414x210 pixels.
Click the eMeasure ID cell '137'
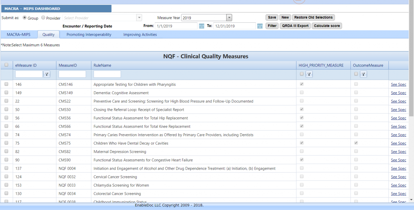click(x=34, y=169)
